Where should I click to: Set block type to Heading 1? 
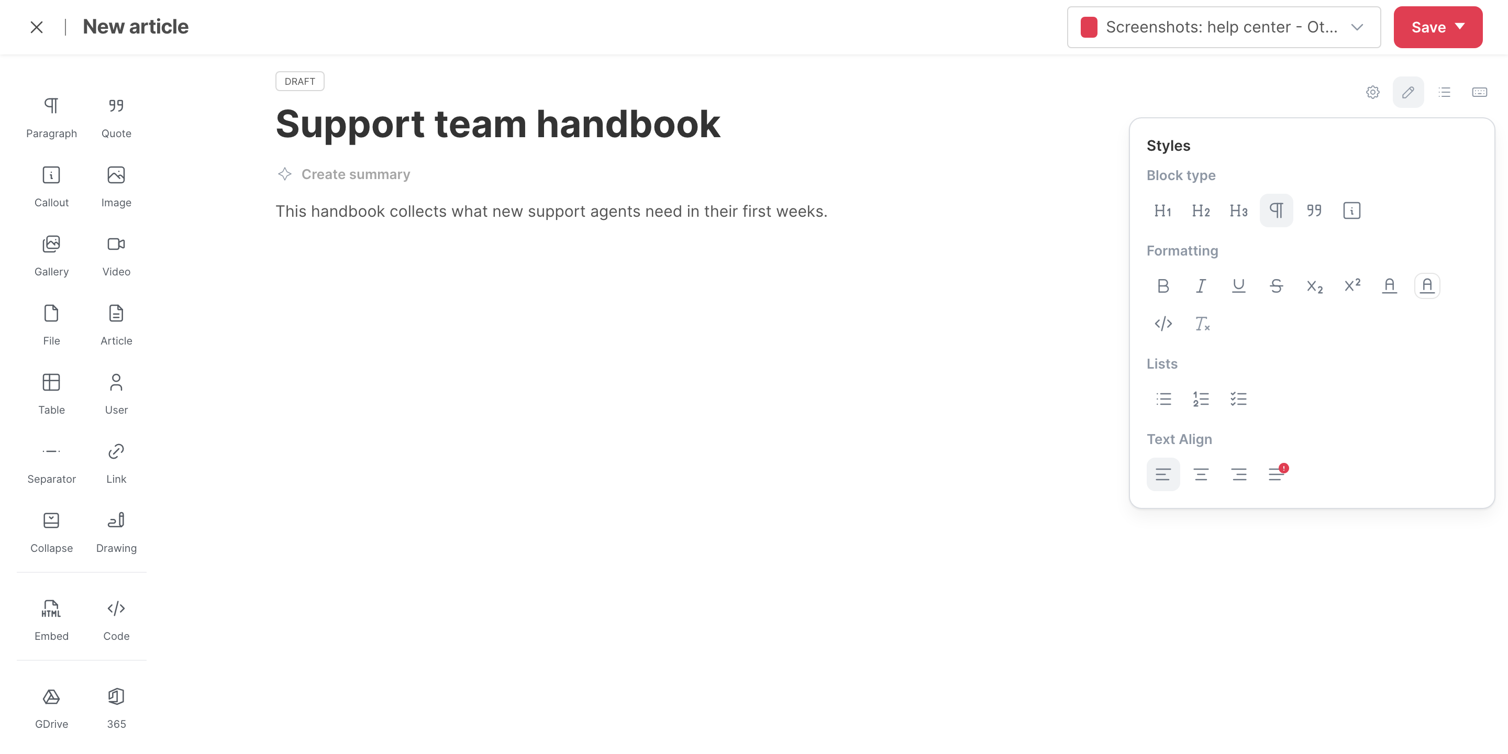[x=1162, y=210]
